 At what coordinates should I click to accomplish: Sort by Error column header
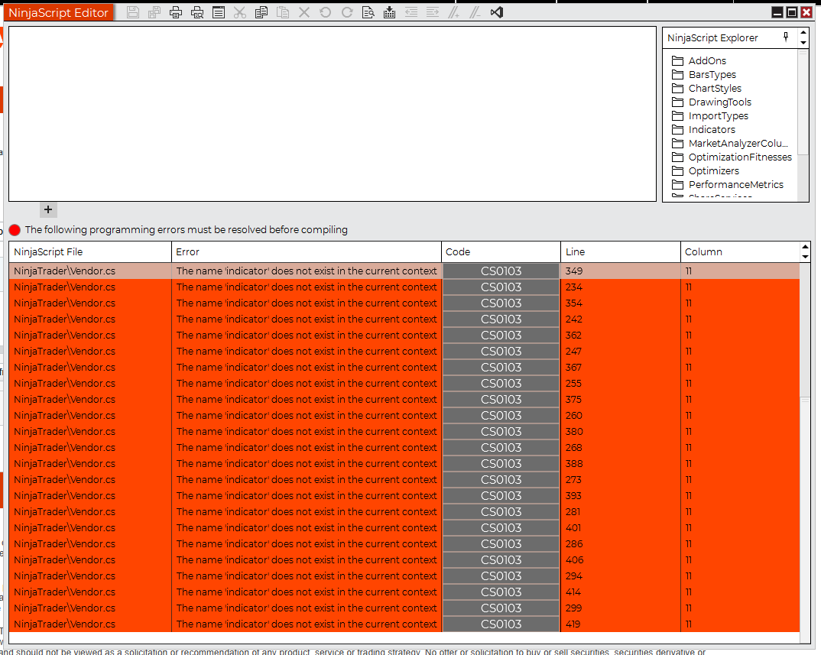pos(307,252)
